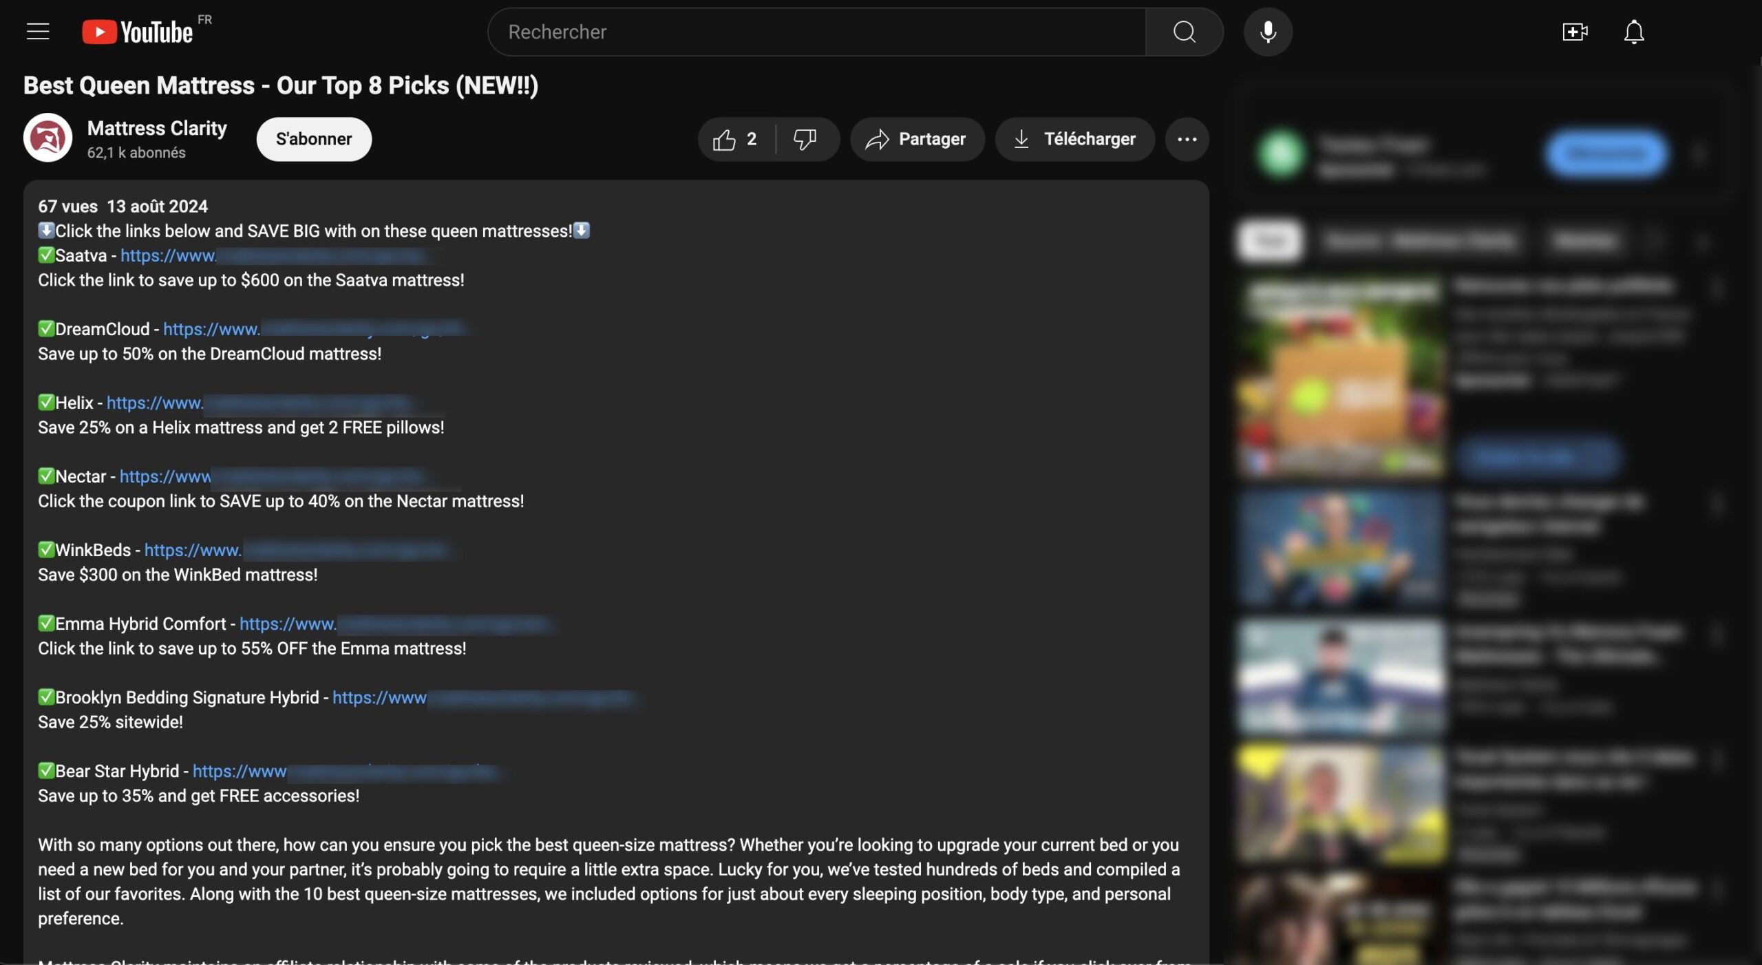Go to YouTube home via logo
Screen dimensions: 1762x965
coord(138,32)
